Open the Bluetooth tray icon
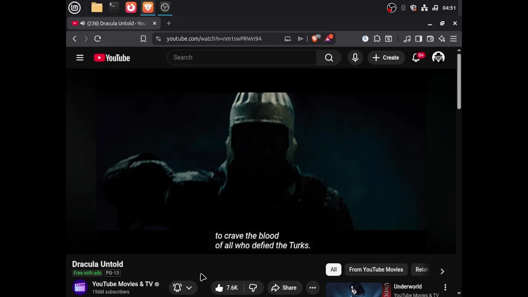Image resolution: width=528 pixels, height=297 pixels. [403, 8]
